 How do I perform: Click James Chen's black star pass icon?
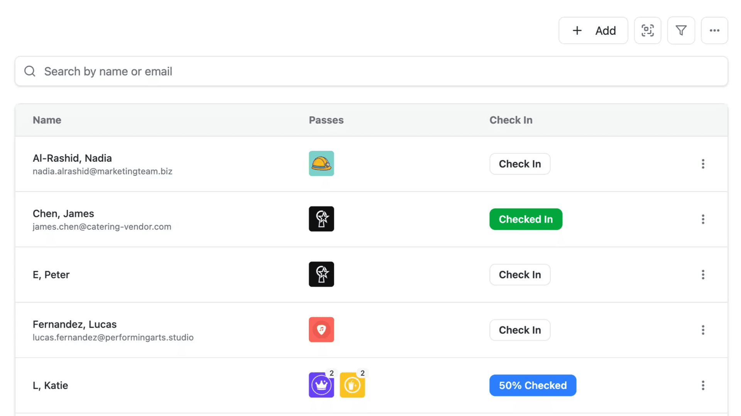(321, 219)
